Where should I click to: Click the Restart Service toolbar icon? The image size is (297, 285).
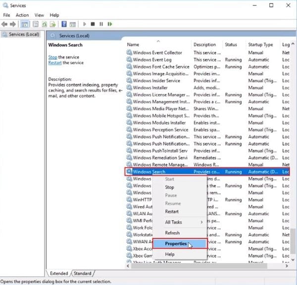point(110,24)
